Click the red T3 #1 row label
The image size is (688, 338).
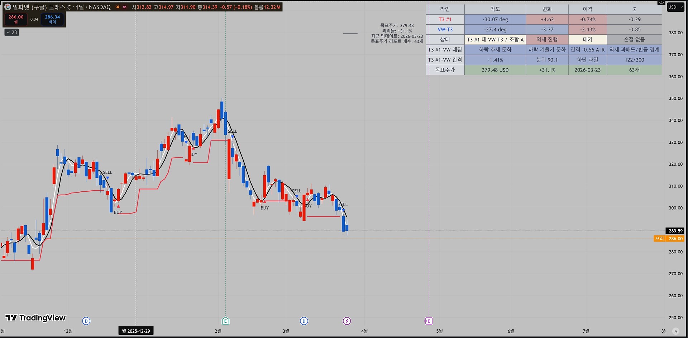pyautogui.click(x=445, y=19)
